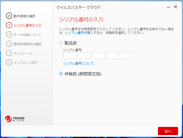
Task: Click the 次へ button
Action: click(168, 131)
